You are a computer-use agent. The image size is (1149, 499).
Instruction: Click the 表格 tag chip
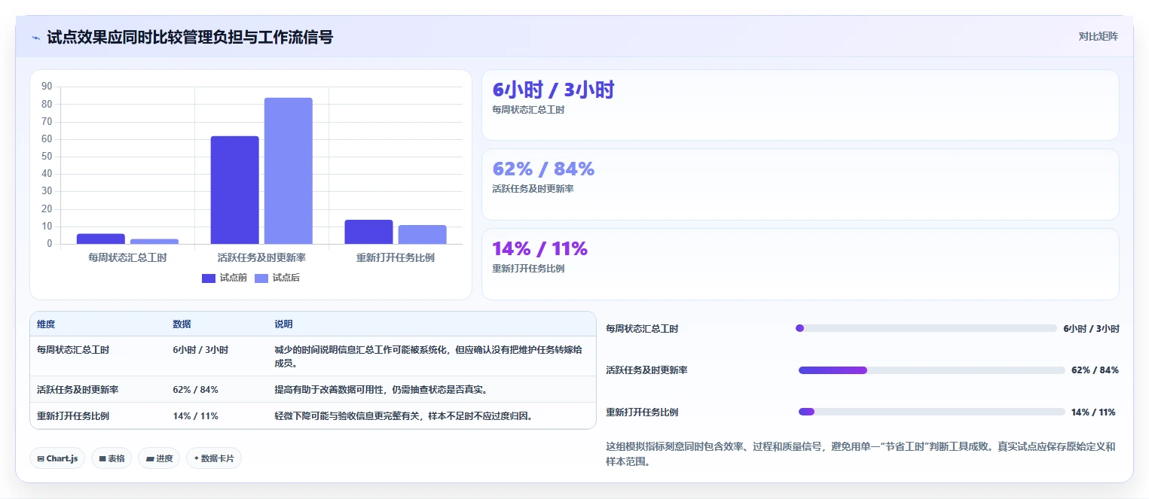click(x=112, y=458)
